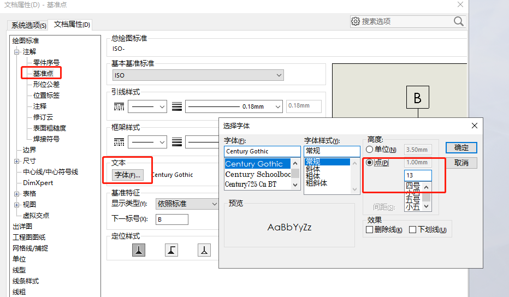
Task: Select 边界 in the tree
Action: point(29,150)
